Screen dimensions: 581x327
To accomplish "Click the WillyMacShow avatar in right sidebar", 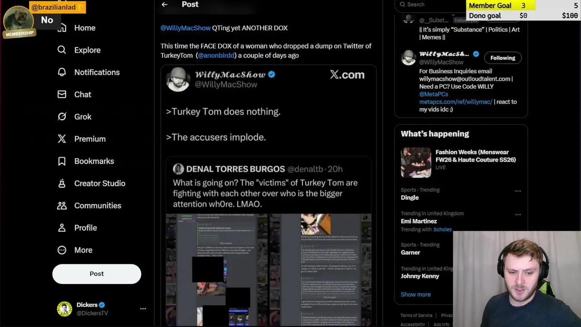I will click(x=408, y=58).
